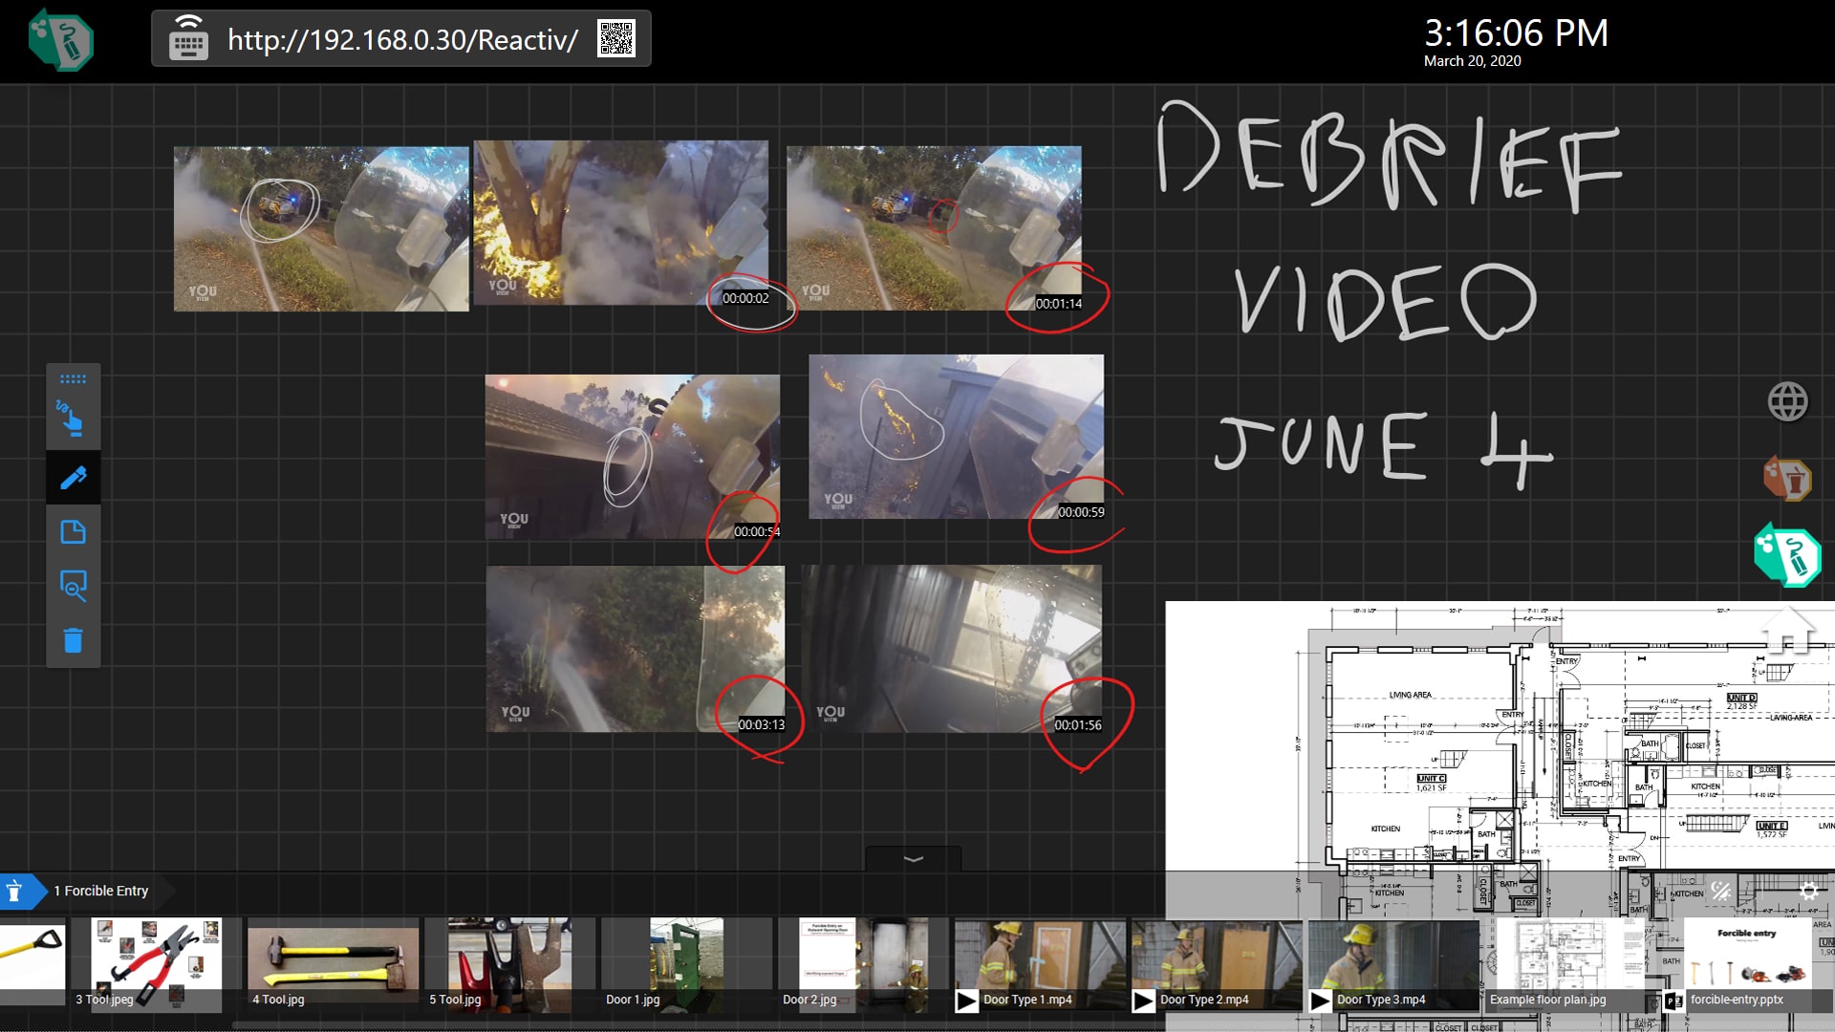Collapse the file tray with chevron
The height and width of the screenshot is (1032, 1835).
[x=913, y=858]
